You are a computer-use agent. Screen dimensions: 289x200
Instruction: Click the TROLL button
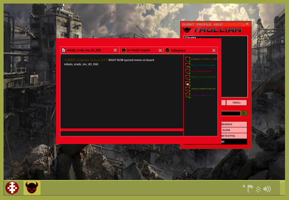click(x=236, y=103)
